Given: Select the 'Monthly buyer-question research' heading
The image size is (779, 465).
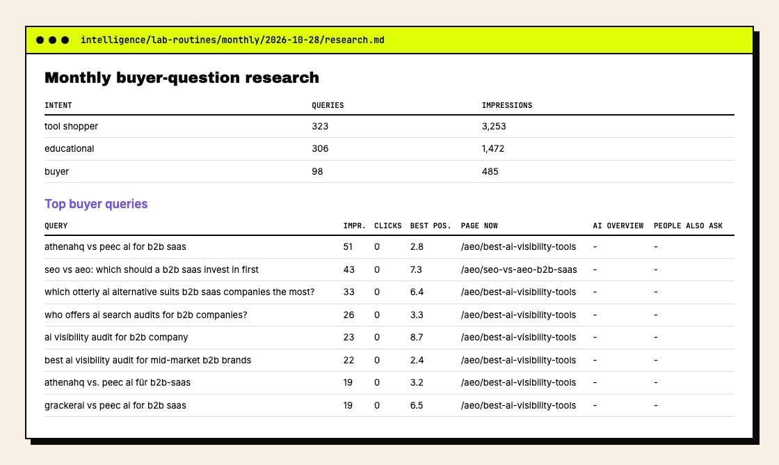Looking at the screenshot, I should [x=182, y=77].
